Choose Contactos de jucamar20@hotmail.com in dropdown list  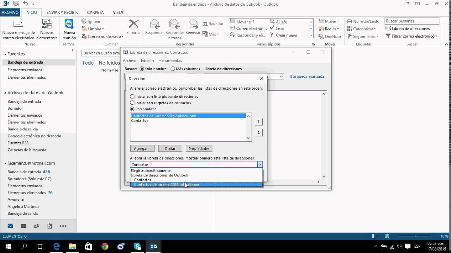pyautogui.click(x=196, y=184)
